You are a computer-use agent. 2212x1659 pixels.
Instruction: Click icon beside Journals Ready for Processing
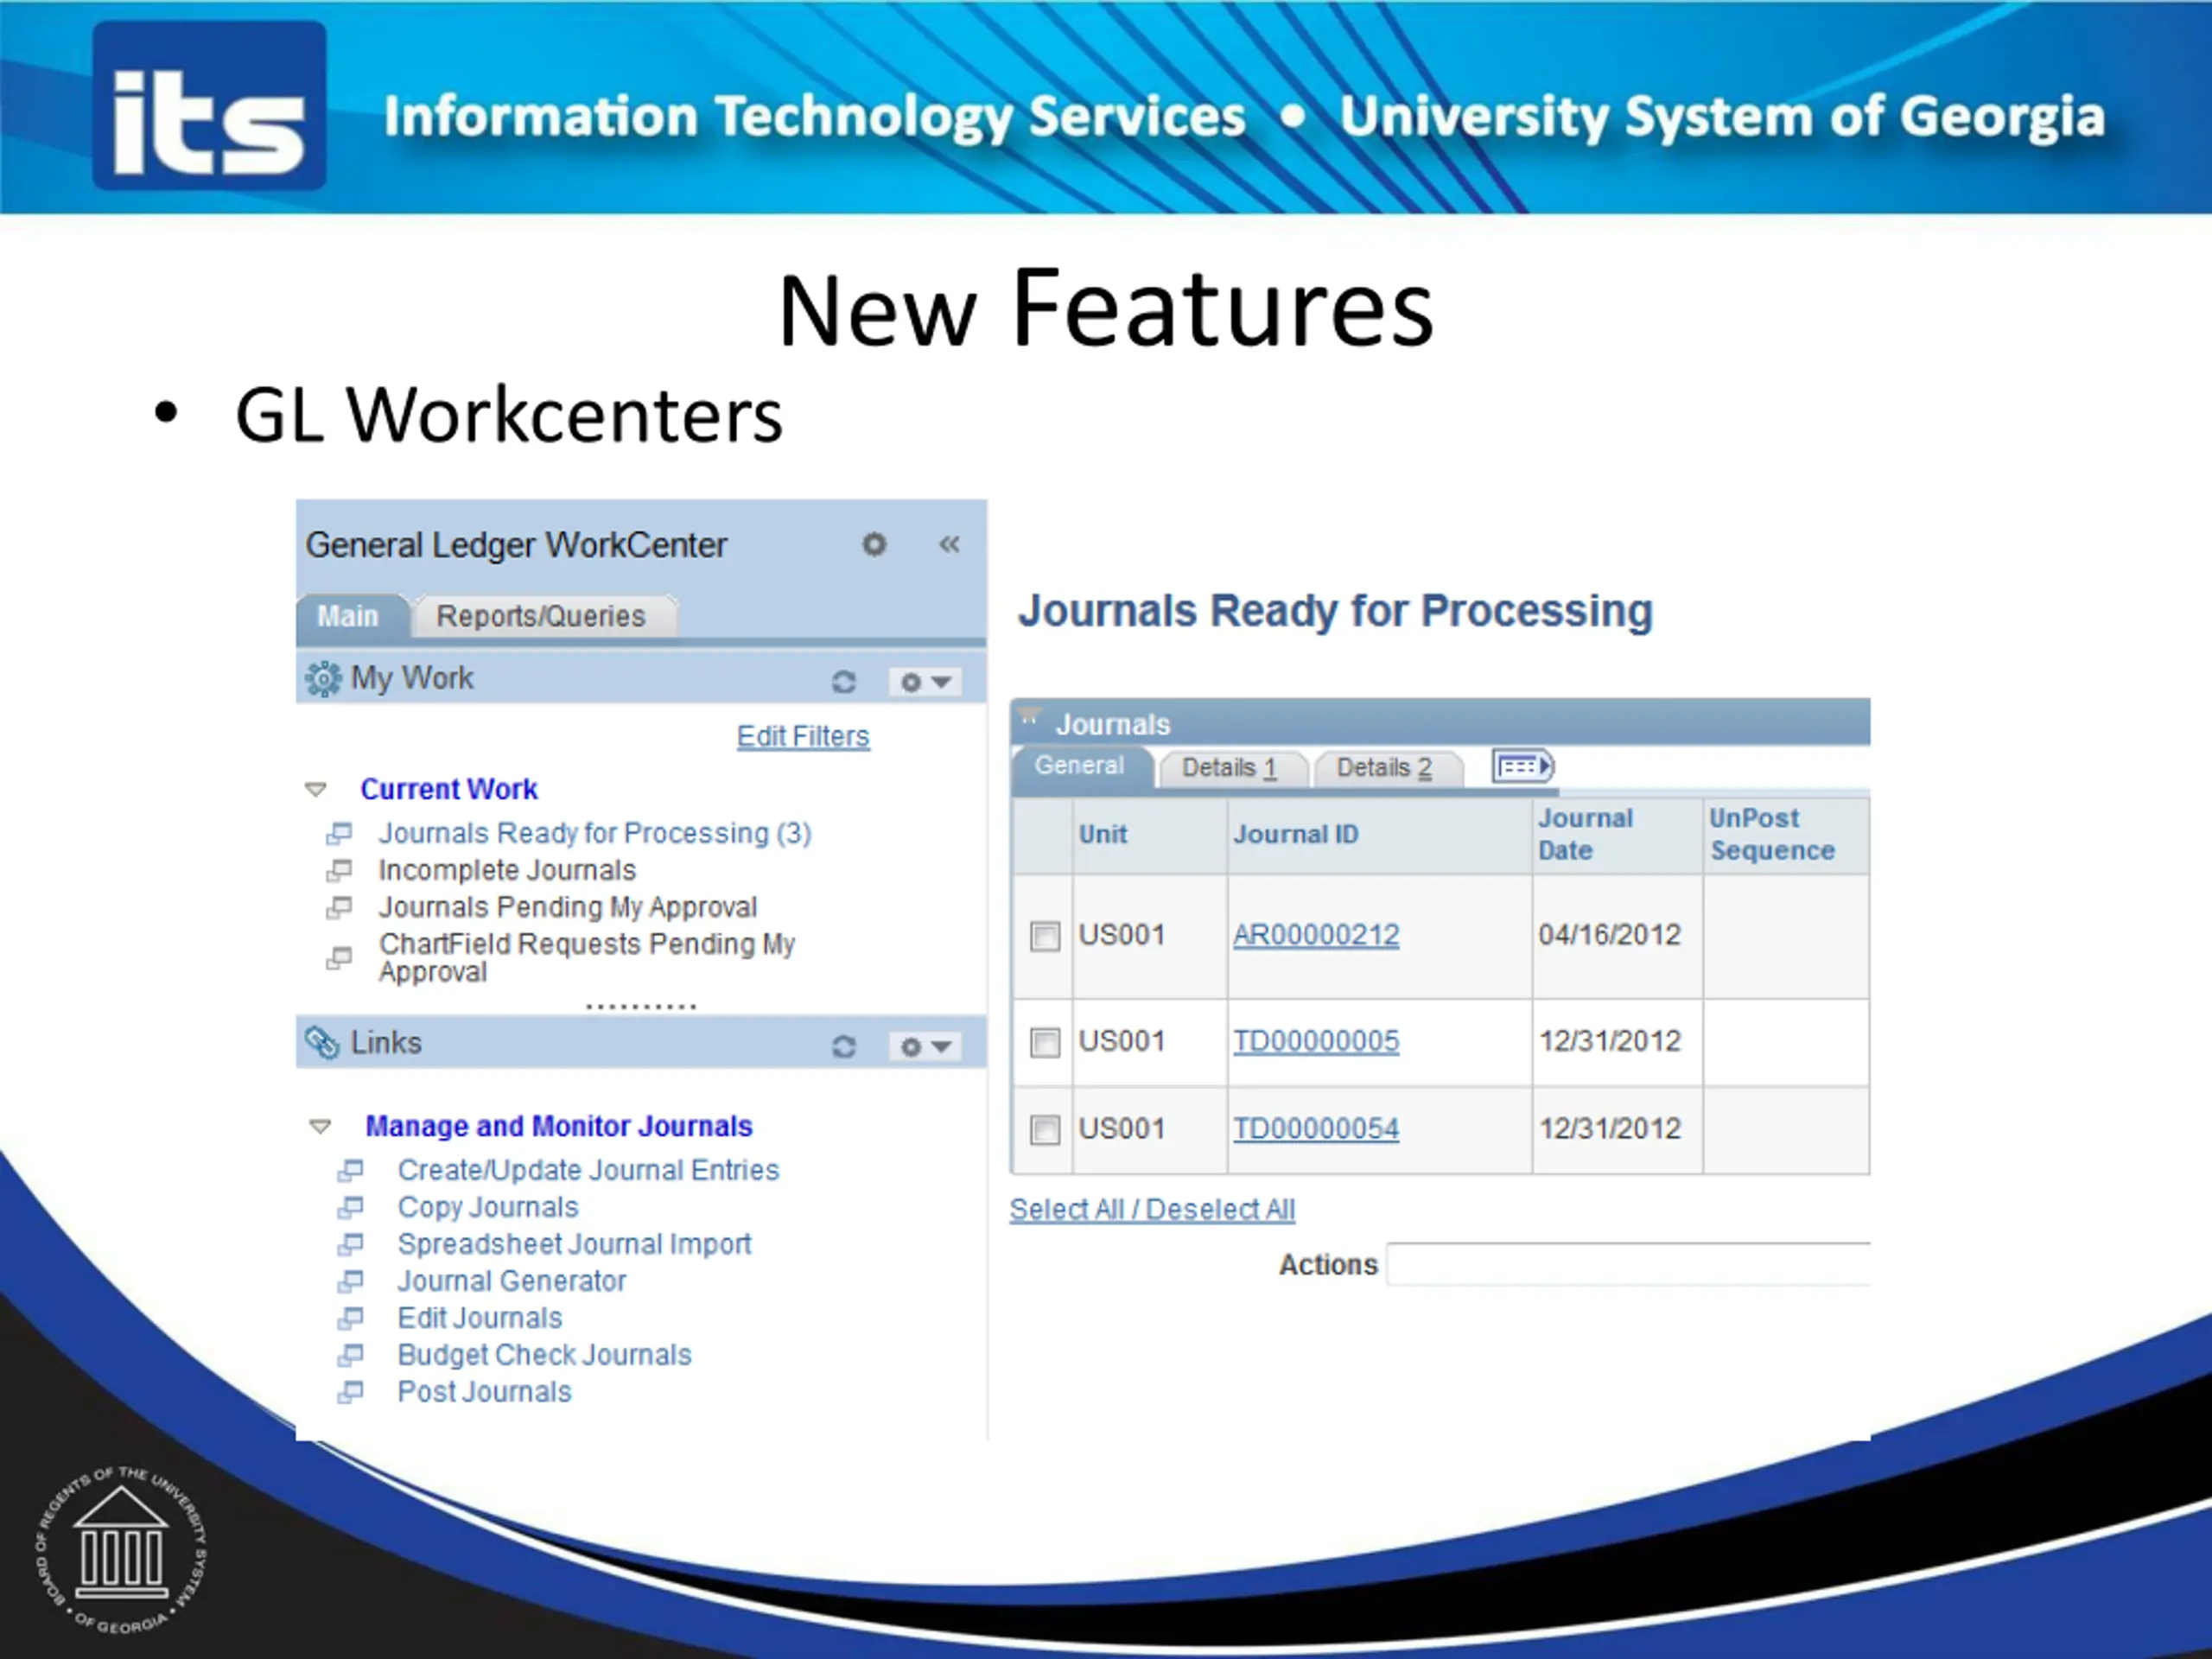(340, 833)
